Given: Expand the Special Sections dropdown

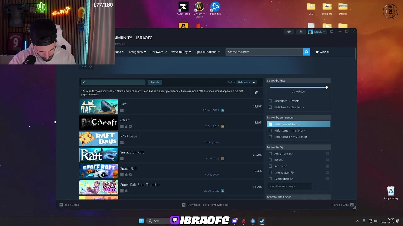Looking at the screenshot, I should click(207, 52).
